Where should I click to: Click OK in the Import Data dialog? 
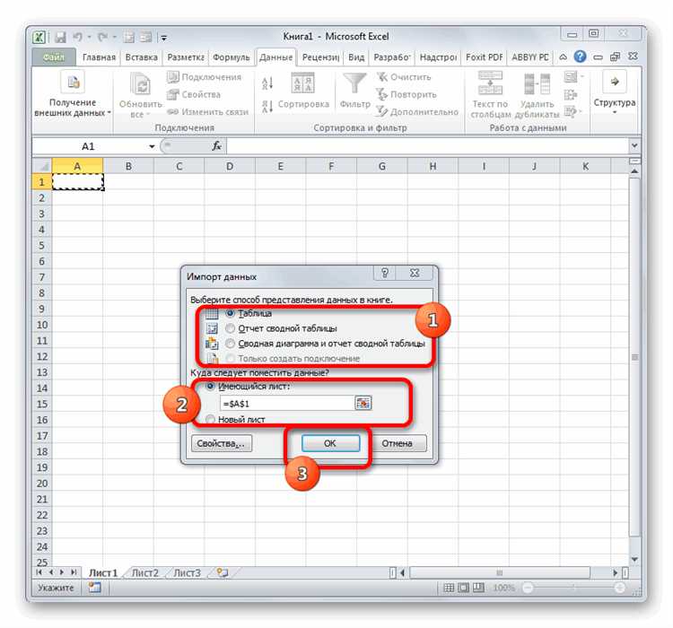[330, 443]
